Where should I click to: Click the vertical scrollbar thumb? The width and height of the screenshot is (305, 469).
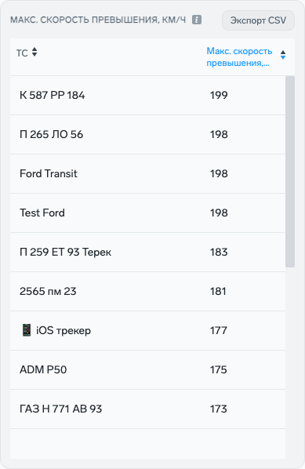click(290, 172)
